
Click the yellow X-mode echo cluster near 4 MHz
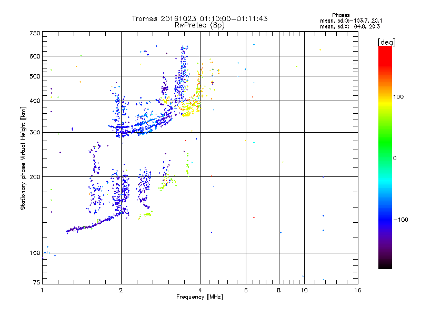click(x=190, y=107)
